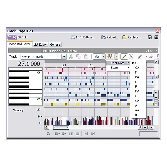Select root note G

pyautogui.click(x=138, y=96)
